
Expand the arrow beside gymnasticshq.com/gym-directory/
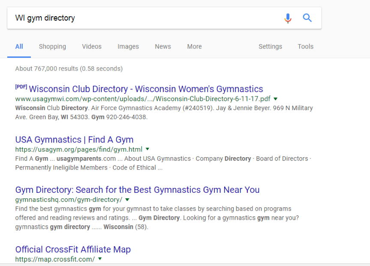coord(127,200)
